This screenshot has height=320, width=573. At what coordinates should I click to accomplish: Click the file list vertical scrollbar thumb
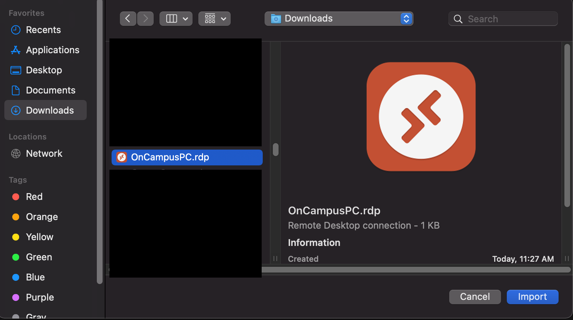[276, 150]
